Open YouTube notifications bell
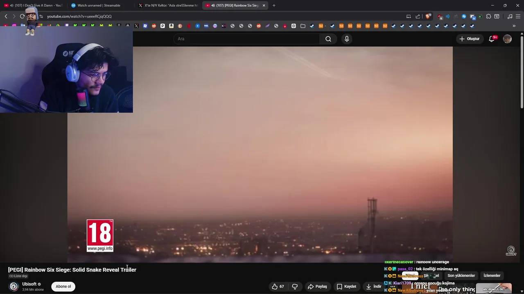 tap(492, 39)
